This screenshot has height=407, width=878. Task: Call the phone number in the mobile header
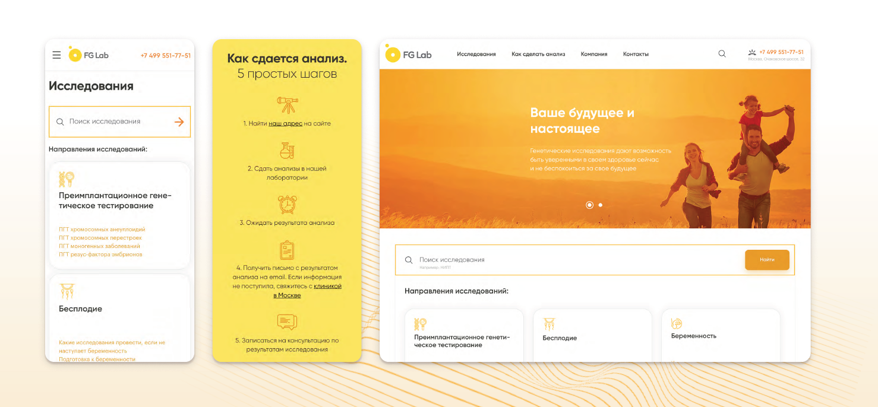(166, 56)
